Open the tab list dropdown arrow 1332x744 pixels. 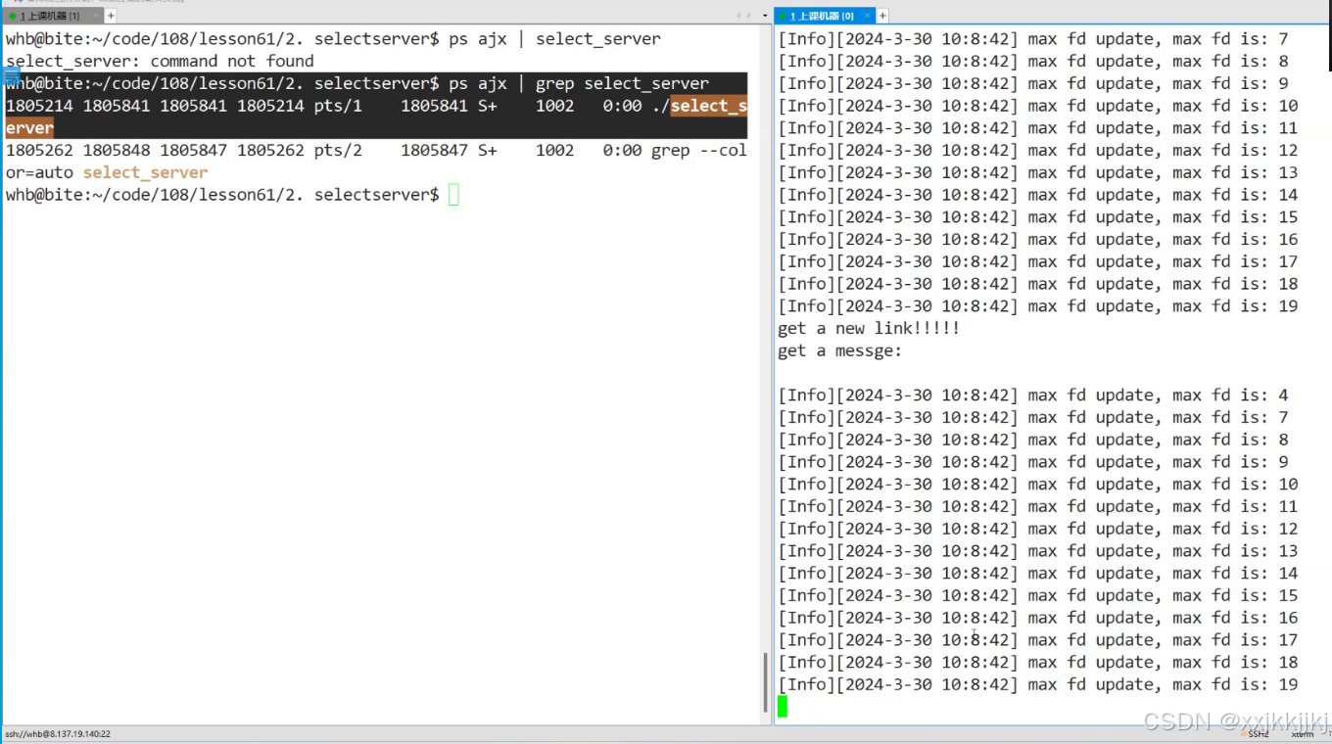764,16
